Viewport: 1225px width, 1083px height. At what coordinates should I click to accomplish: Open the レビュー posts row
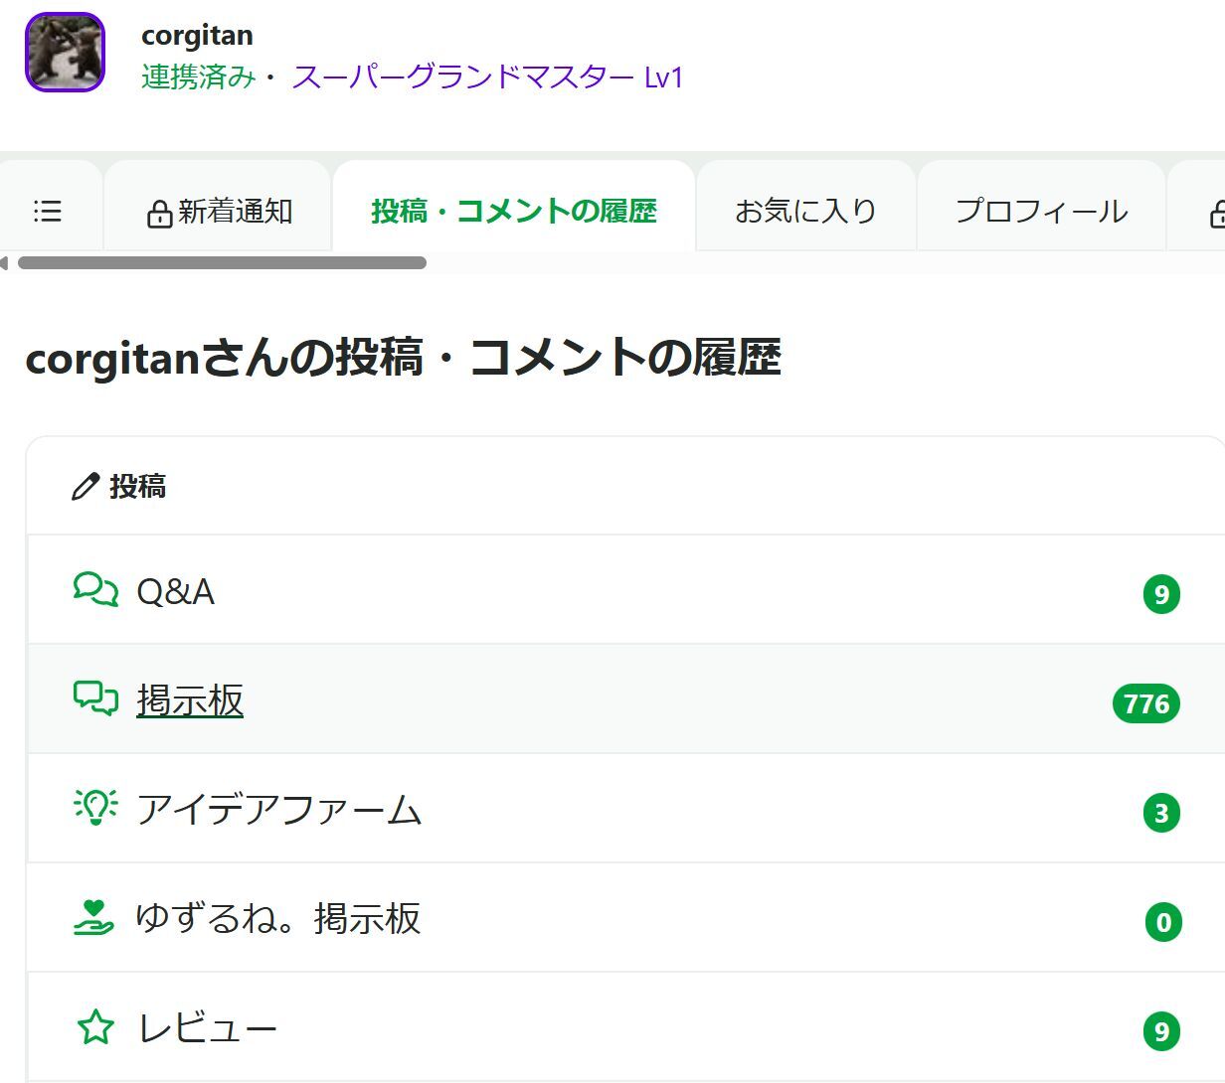pos(208,1028)
